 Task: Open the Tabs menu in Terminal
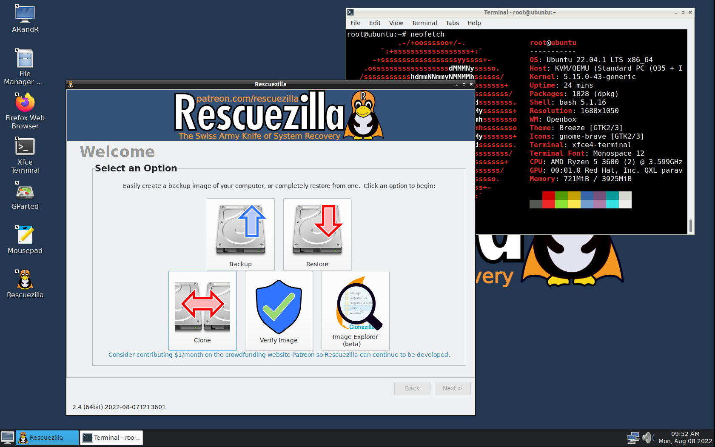point(452,23)
